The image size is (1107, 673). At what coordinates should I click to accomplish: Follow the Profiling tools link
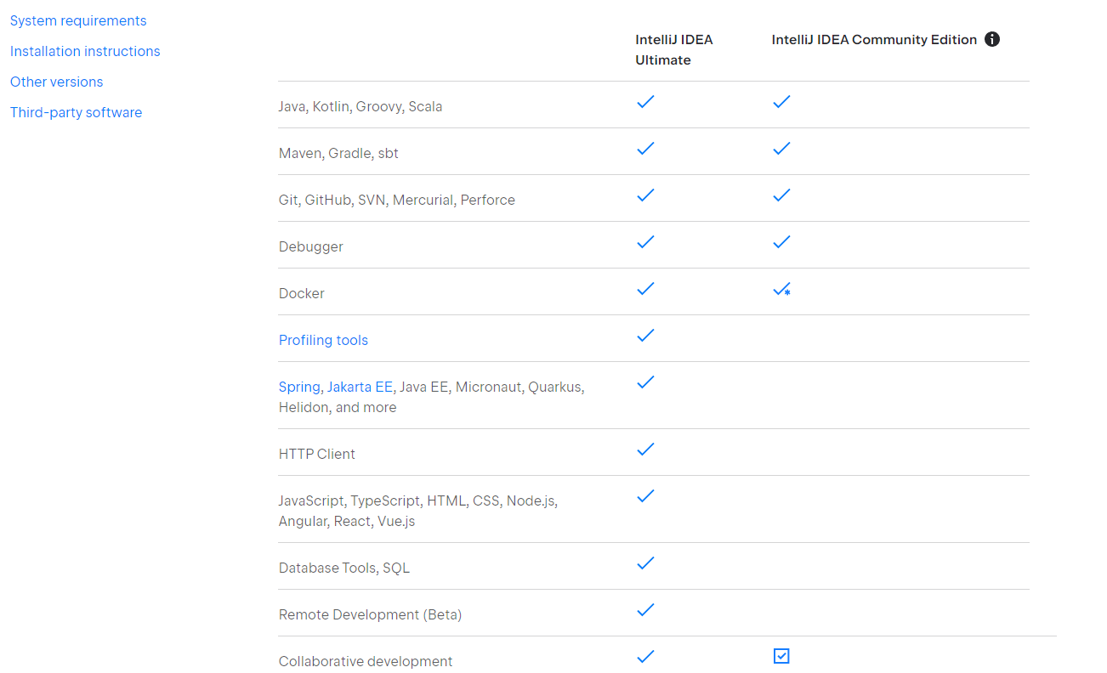click(323, 340)
